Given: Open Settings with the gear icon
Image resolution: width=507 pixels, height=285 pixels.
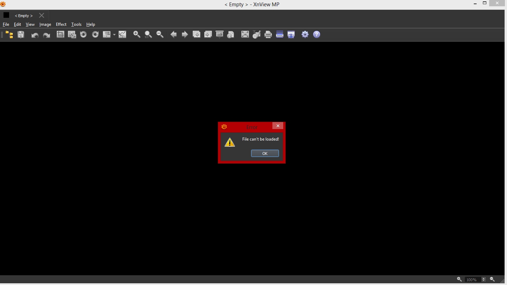Looking at the screenshot, I should tap(305, 34).
